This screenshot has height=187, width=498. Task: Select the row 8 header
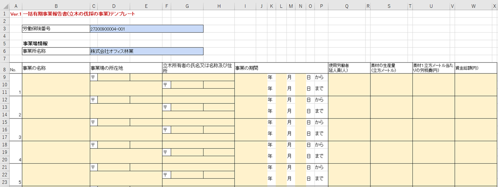pyautogui.click(x=4, y=70)
